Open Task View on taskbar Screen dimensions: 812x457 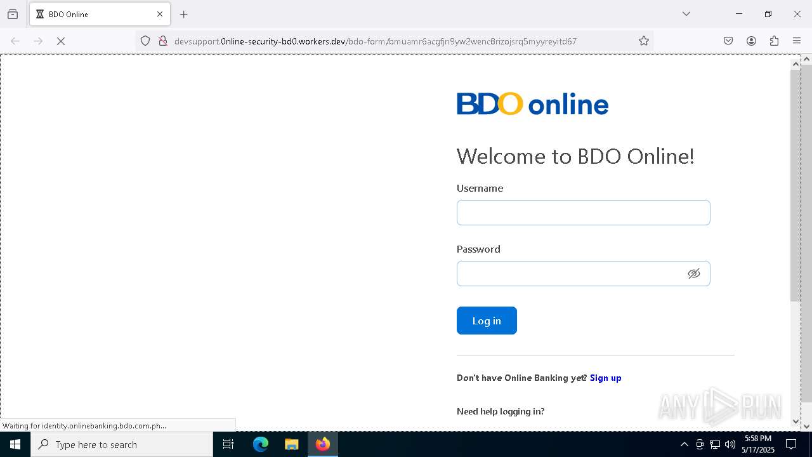click(x=228, y=444)
